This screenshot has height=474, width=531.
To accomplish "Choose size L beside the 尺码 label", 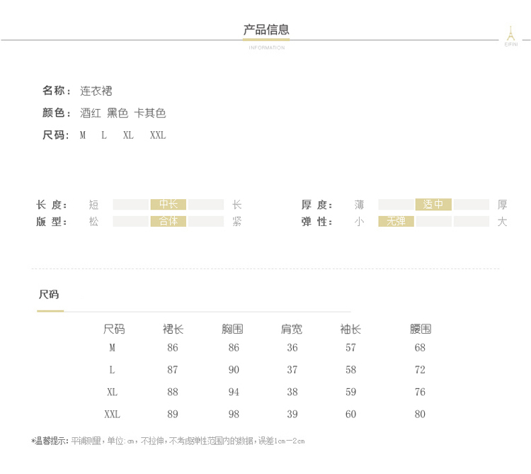I will pos(104,135).
